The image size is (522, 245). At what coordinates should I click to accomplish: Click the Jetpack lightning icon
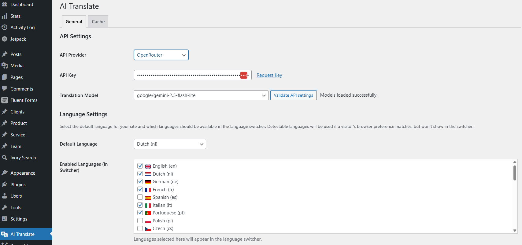pyautogui.click(x=5, y=39)
